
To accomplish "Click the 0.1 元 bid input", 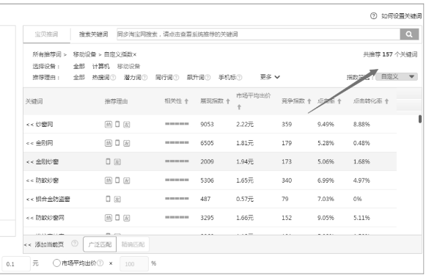I will pos(15,263).
